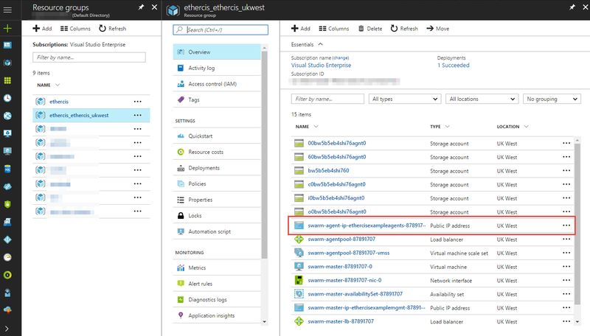Sort resources by NAME column
Image resolution: width=590 pixels, height=336 pixels.
coord(307,127)
